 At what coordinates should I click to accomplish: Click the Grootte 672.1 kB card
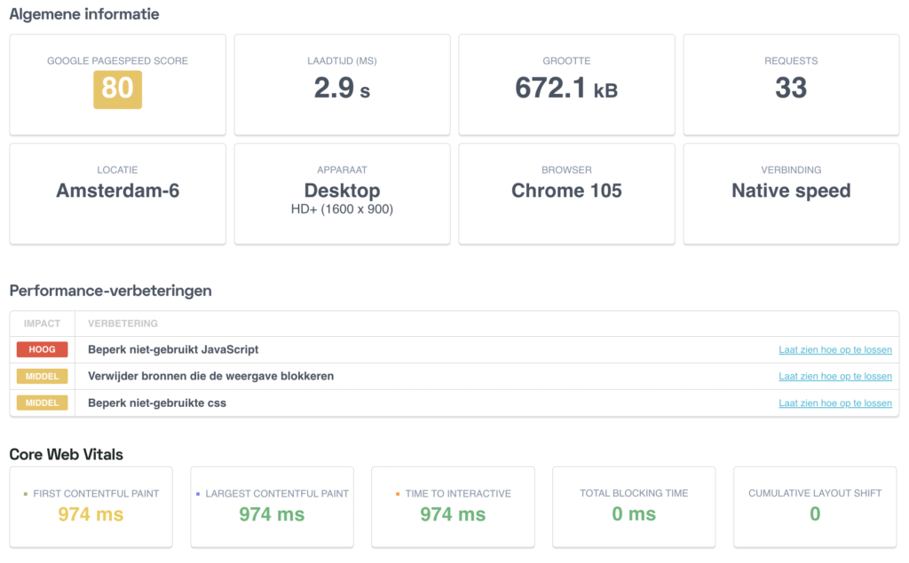point(566,84)
